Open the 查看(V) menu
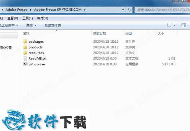 tap(12, 18)
